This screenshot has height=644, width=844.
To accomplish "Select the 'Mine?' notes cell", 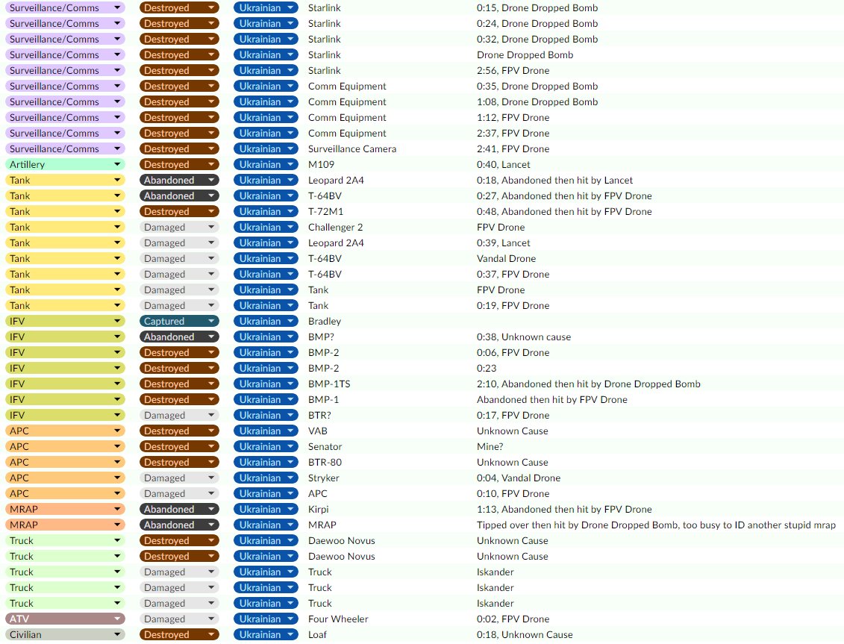I will pyautogui.click(x=490, y=446).
